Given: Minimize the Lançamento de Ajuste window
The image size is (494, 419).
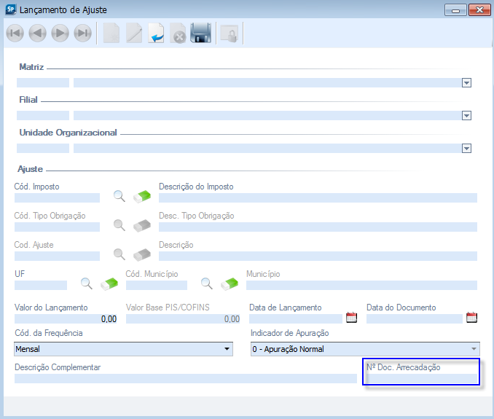Looking at the screenshot, I should point(455,10).
